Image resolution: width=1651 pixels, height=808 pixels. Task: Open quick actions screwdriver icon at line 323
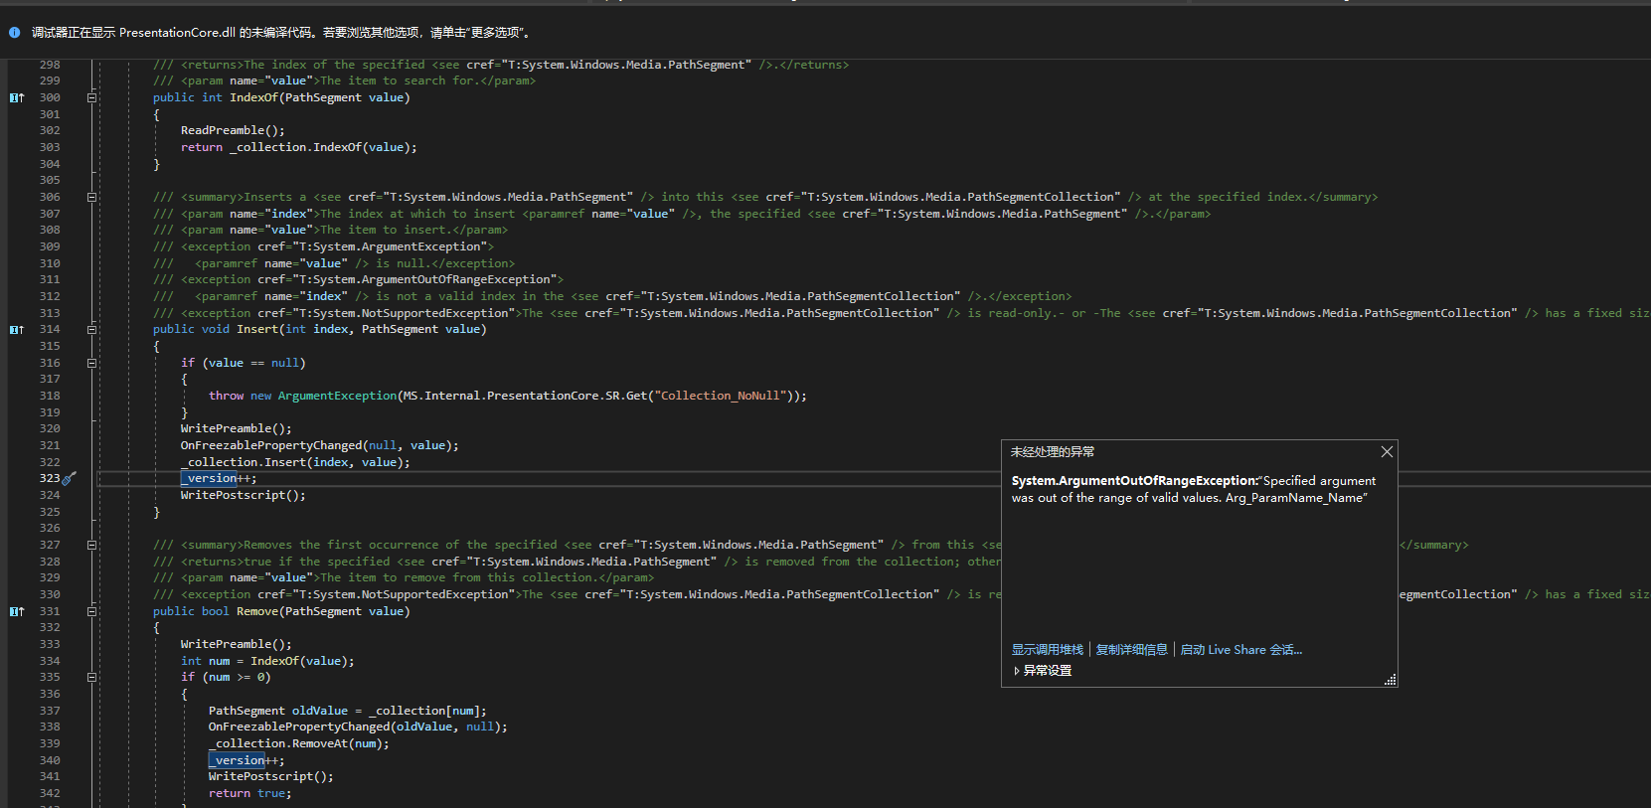[x=69, y=478]
